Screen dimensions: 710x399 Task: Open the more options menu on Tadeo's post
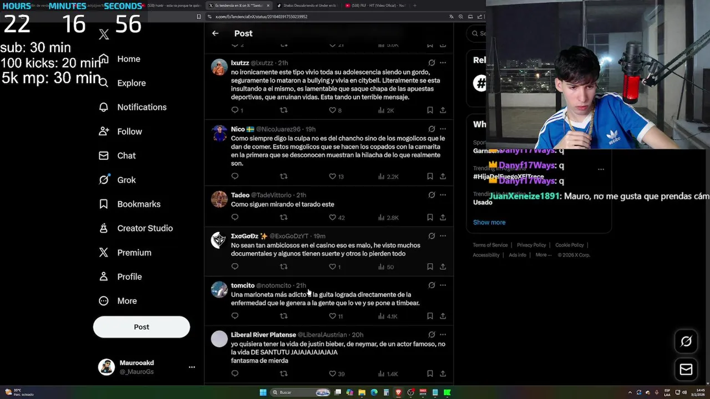pyautogui.click(x=443, y=195)
